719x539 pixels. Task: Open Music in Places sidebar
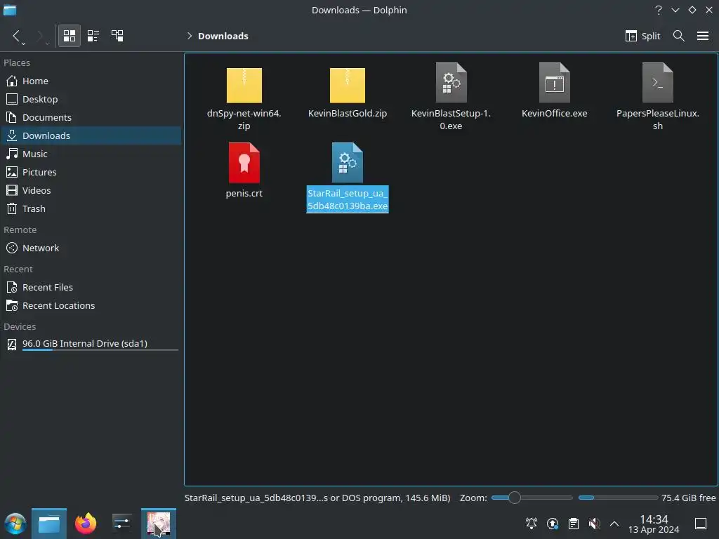click(x=91, y=154)
